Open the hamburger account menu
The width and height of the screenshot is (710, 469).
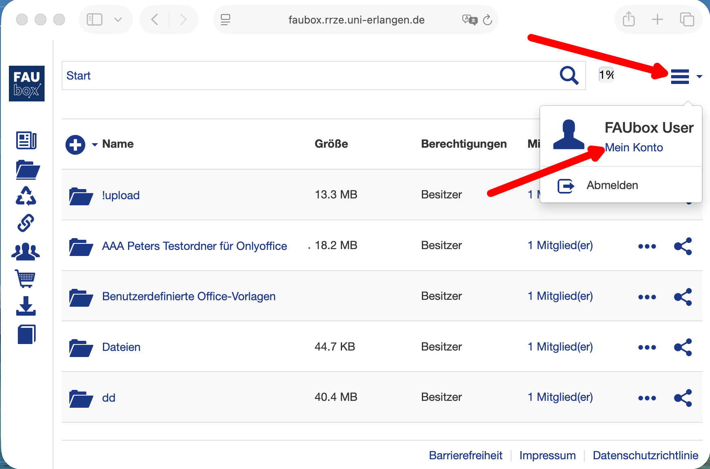pos(680,76)
